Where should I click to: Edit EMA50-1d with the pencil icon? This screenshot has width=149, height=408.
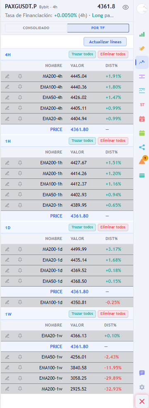coord(7,281)
